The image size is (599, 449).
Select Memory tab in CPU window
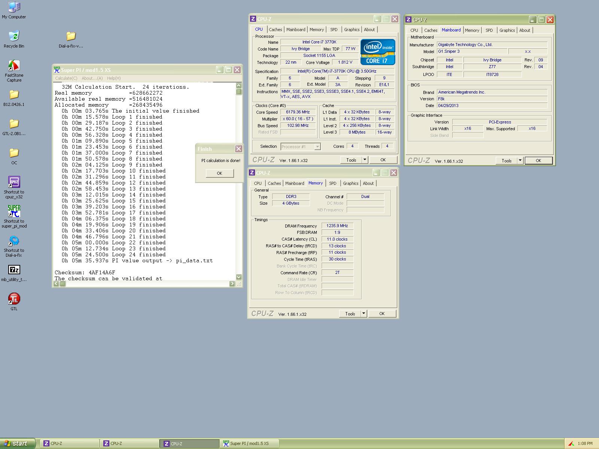tap(317, 30)
